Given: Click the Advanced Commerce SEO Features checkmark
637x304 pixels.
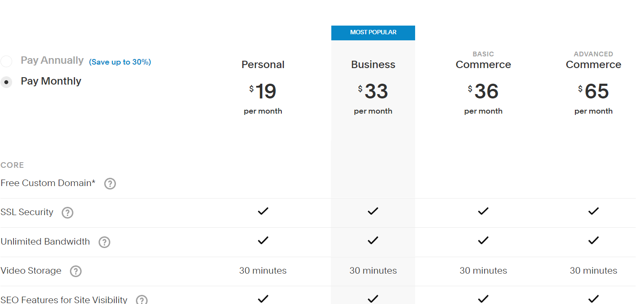Looking at the screenshot, I should click(593, 298).
